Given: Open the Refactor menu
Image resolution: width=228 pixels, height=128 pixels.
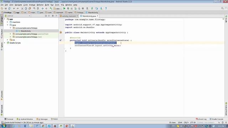Looking at the screenshot, I should point(40,5).
